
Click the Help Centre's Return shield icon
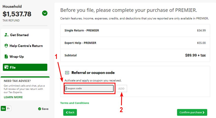click(6, 46)
